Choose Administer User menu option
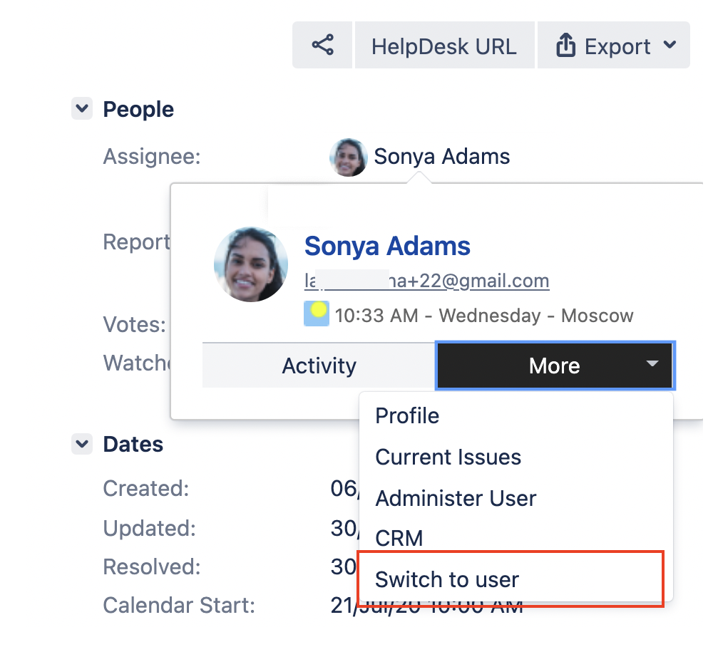This screenshot has width=713, height=647. 456,498
